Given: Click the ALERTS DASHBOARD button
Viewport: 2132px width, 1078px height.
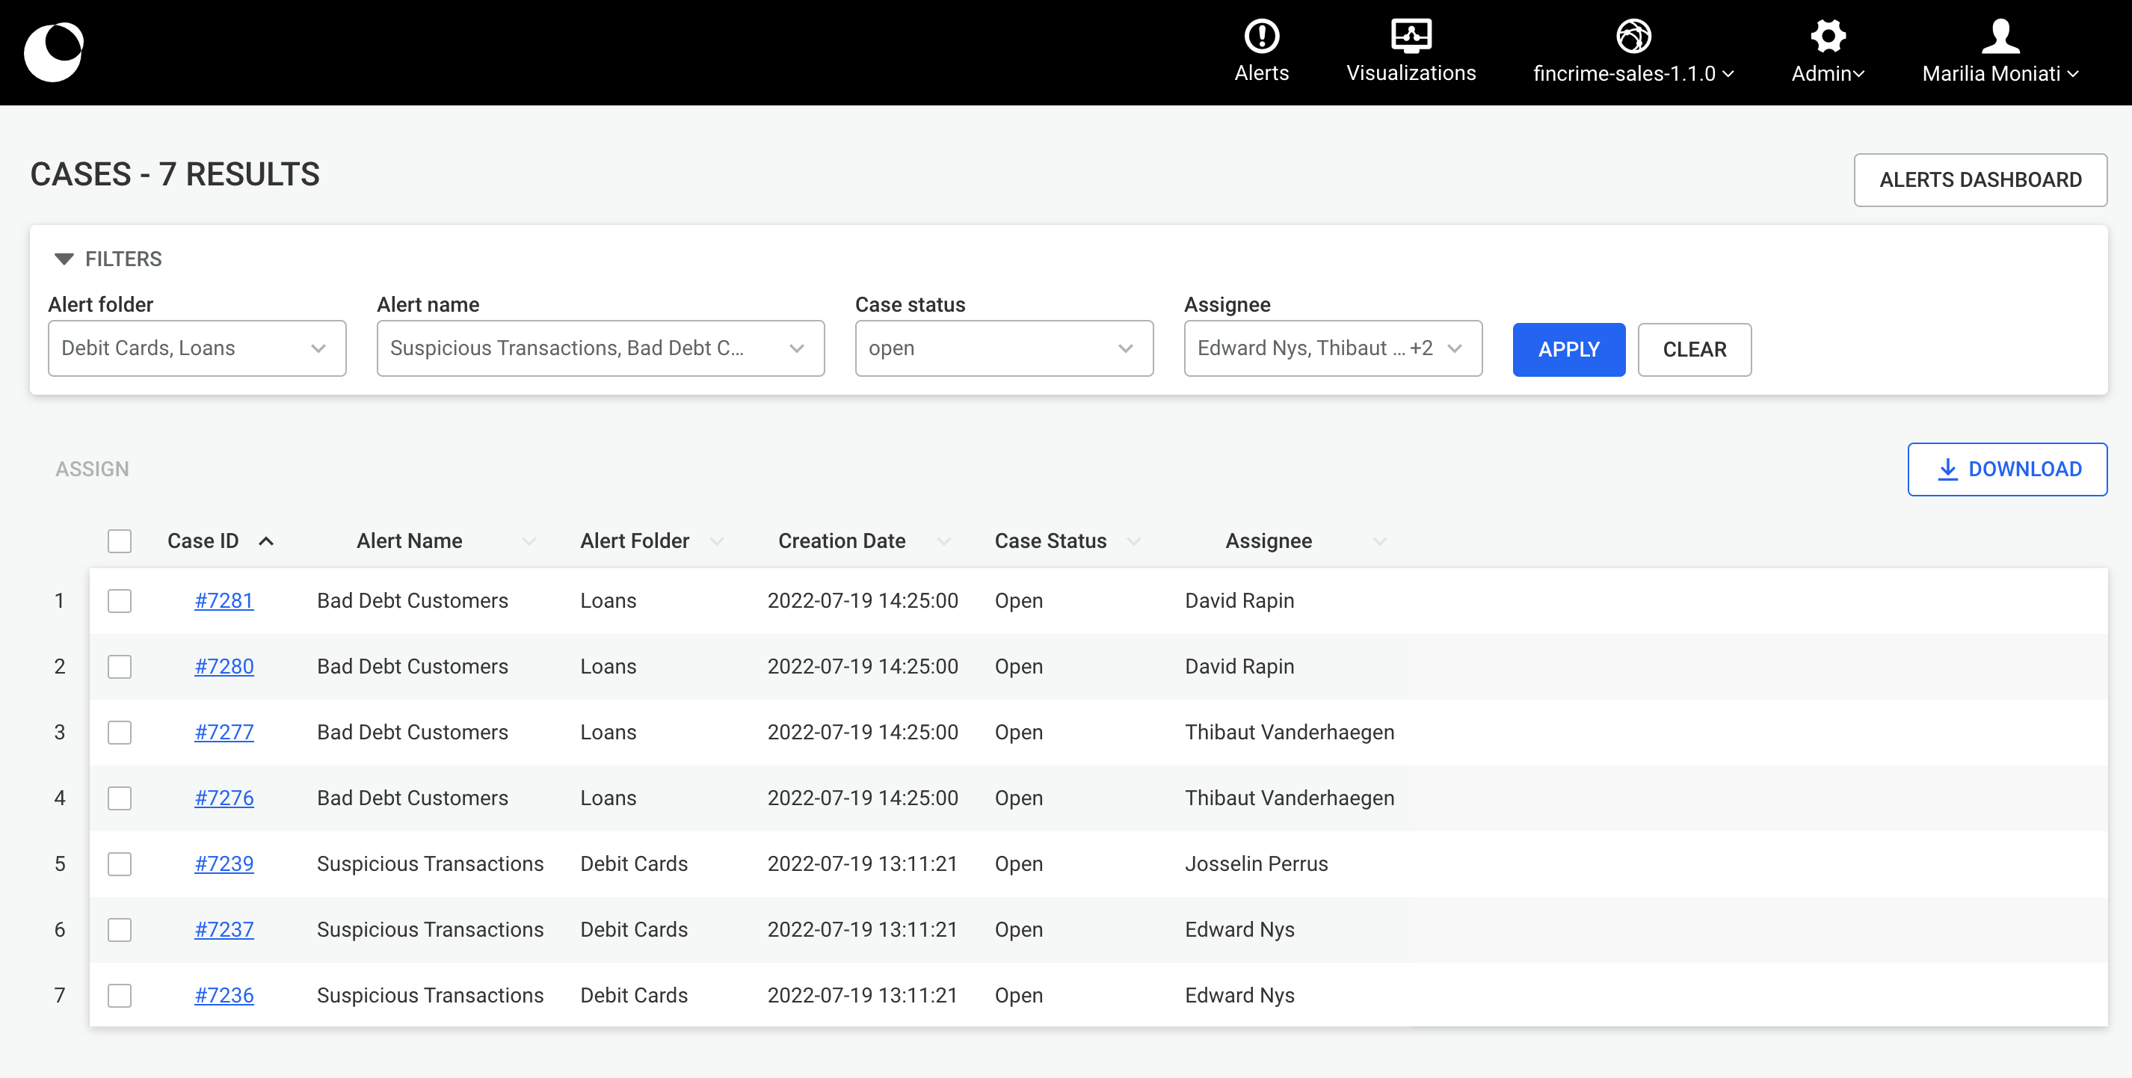Looking at the screenshot, I should point(1979,179).
